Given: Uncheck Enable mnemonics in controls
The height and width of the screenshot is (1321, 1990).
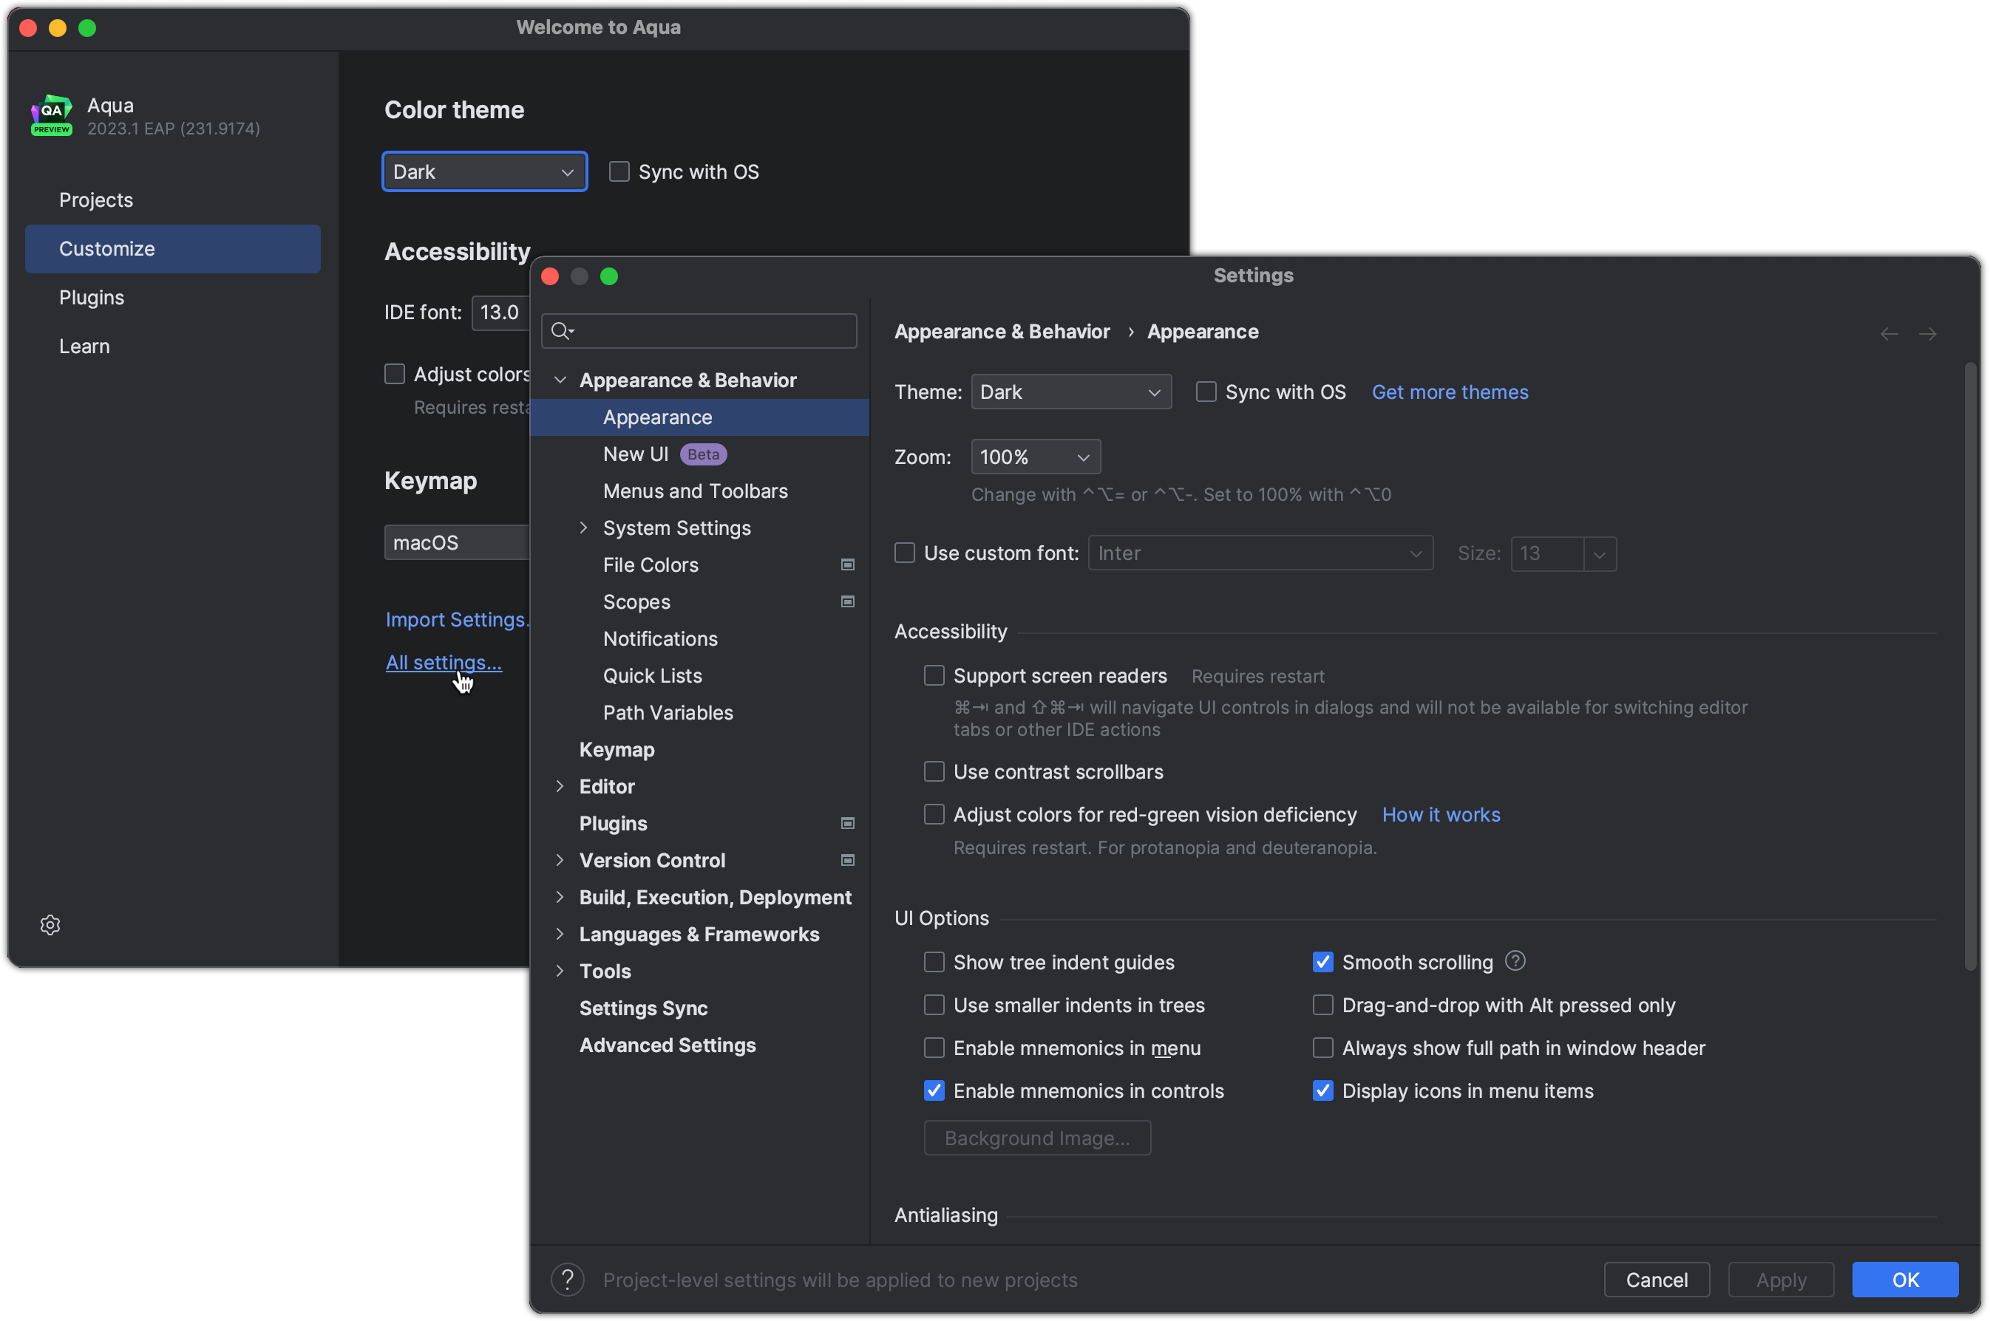Looking at the screenshot, I should tap(934, 1091).
